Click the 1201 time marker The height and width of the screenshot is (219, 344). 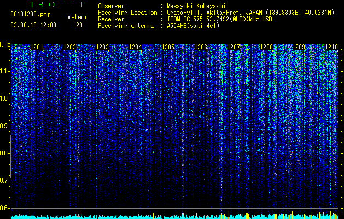[37, 47]
